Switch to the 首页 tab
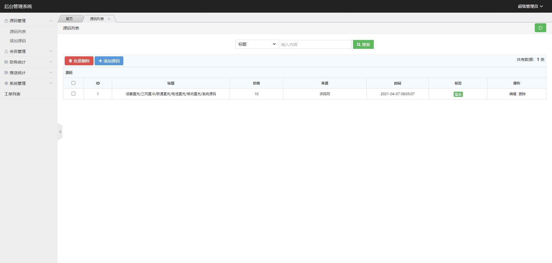Image resolution: width=552 pixels, height=263 pixels. pyautogui.click(x=69, y=19)
